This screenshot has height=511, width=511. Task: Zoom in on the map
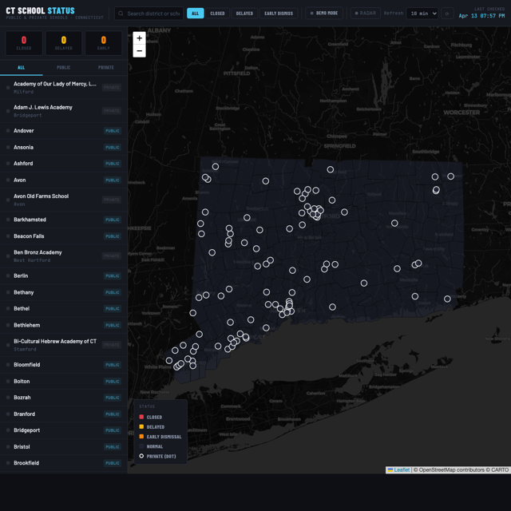click(139, 38)
